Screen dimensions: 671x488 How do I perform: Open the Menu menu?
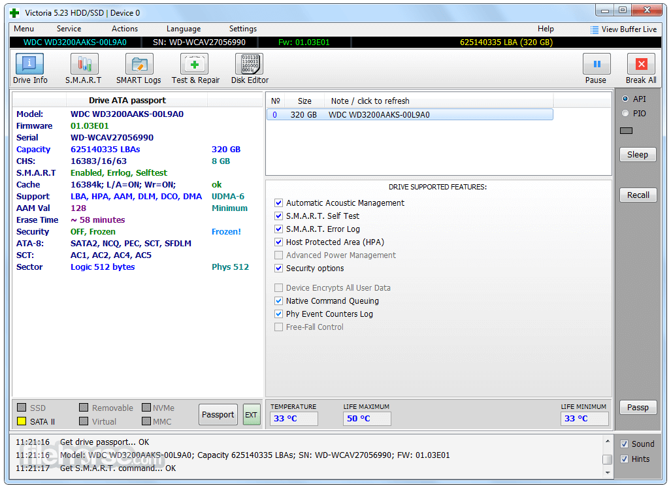pyautogui.click(x=24, y=29)
